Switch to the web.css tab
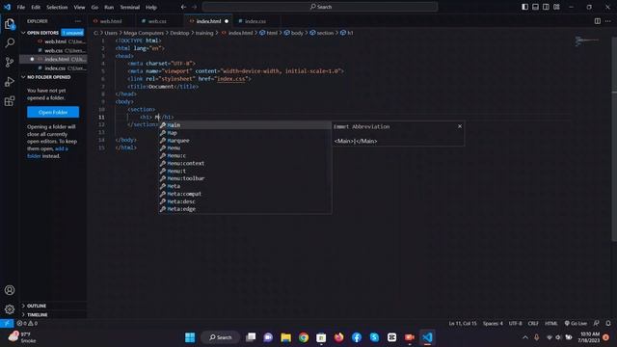The height and width of the screenshot is (347, 617). pyautogui.click(x=157, y=21)
